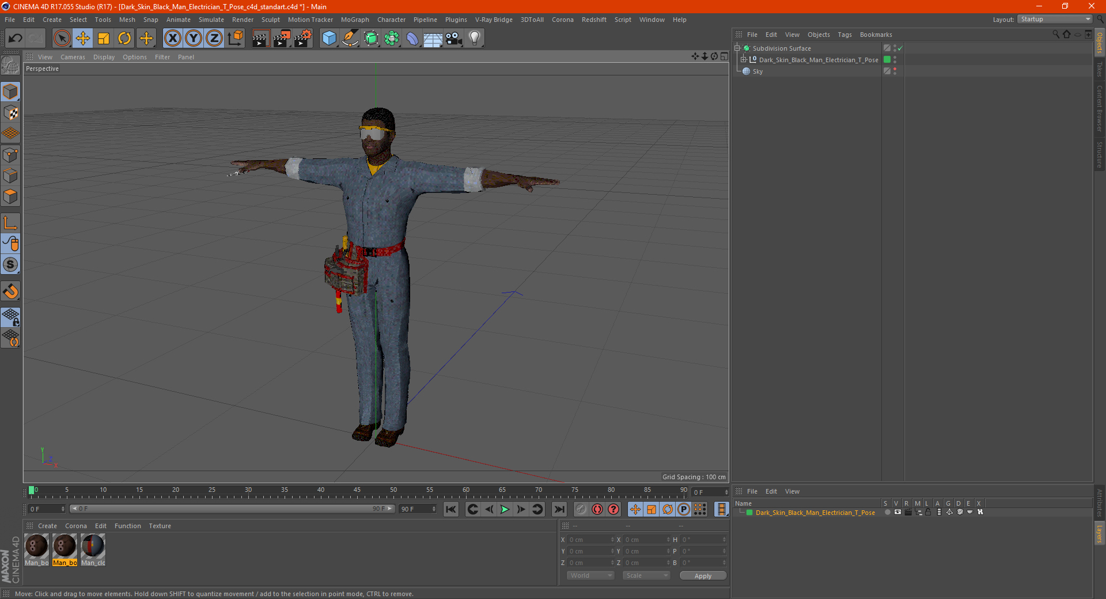Open the World coordinate dropdown
This screenshot has width=1106, height=599.
590,575
